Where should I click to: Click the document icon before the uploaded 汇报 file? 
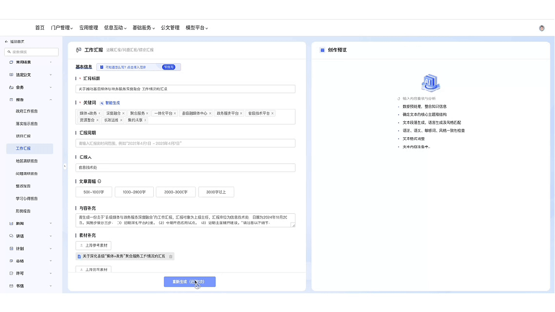pos(79,257)
